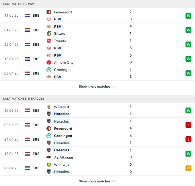Click the AZ Alkmaar club logo
The width and height of the screenshot is (195, 186).
[x=49, y=157]
